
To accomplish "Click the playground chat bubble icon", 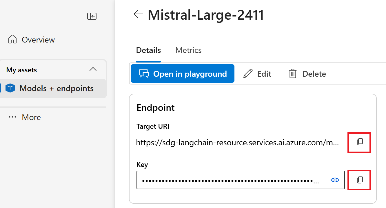I will click(x=144, y=74).
